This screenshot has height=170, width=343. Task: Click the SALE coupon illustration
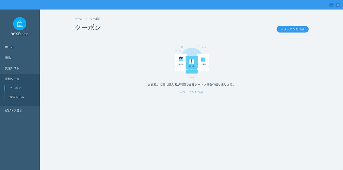click(x=192, y=64)
